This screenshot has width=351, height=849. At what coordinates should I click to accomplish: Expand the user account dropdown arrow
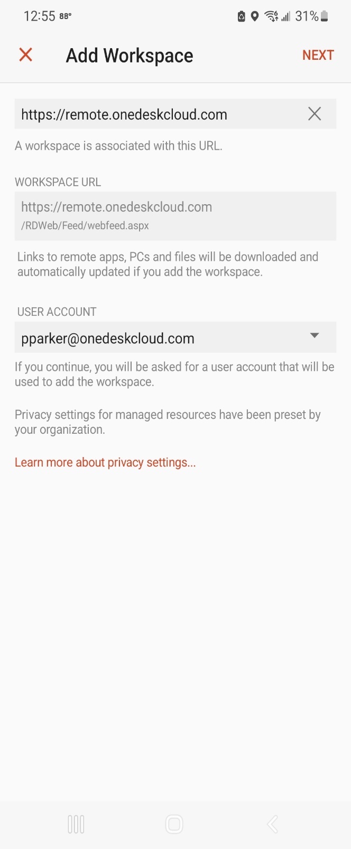click(x=315, y=335)
